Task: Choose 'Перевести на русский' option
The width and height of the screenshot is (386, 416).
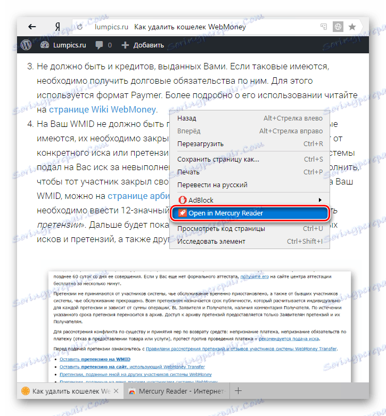Action: tap(250, 185)
